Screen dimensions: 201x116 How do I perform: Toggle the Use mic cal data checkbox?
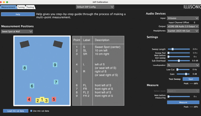click(32, 111)
